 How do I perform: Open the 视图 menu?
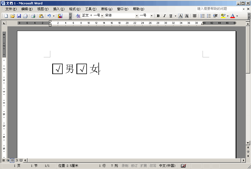(43, 9)
